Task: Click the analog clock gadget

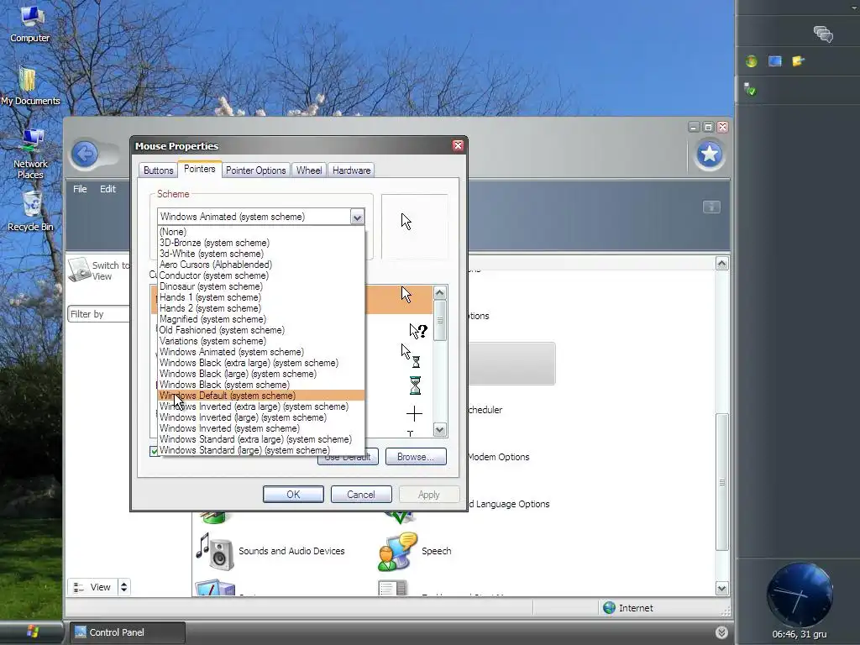Action: click(800, 595)
